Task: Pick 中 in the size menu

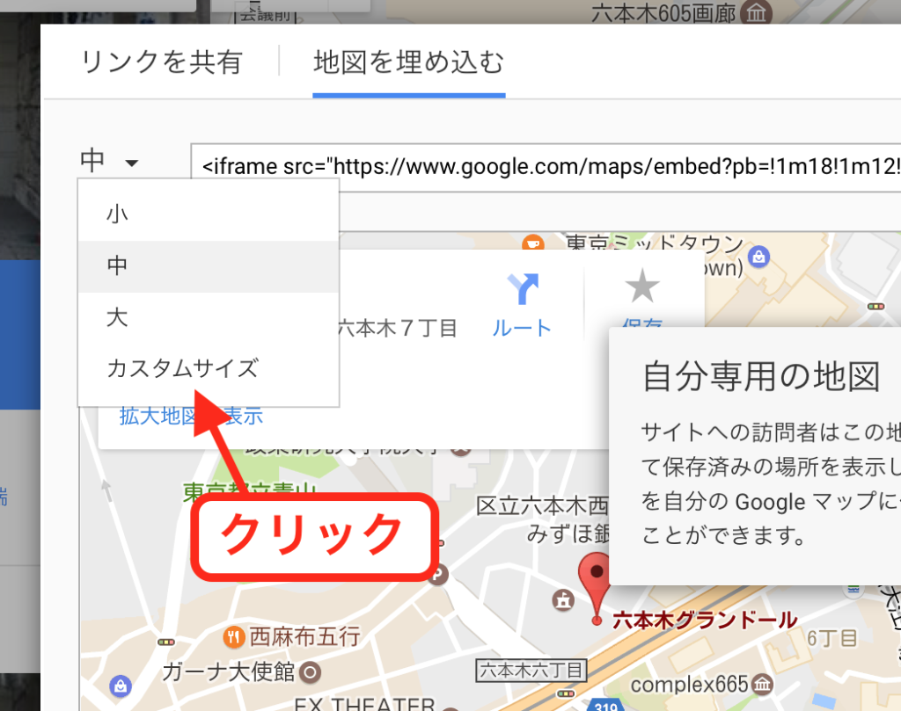Action: pyautogui.click(x=117, y=265)
